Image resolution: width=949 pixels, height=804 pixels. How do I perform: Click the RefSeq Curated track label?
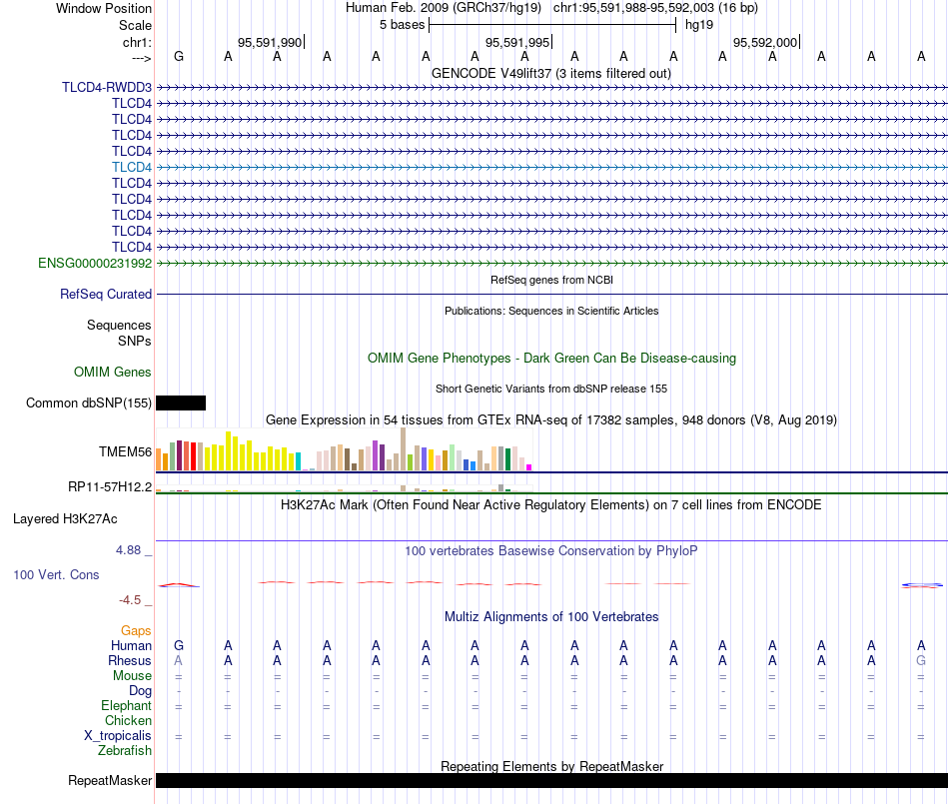pos(106,294)
